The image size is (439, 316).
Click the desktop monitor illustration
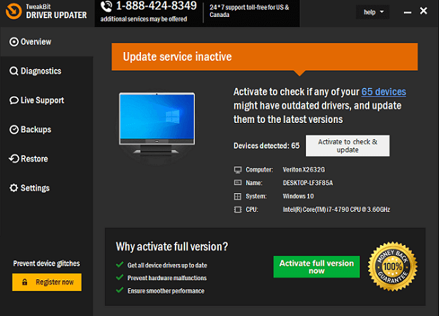click(x=157, y=123)
